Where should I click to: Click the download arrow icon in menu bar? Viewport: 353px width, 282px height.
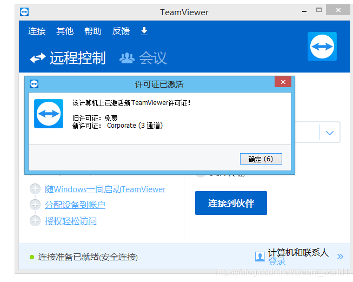(x=144, y=31)
